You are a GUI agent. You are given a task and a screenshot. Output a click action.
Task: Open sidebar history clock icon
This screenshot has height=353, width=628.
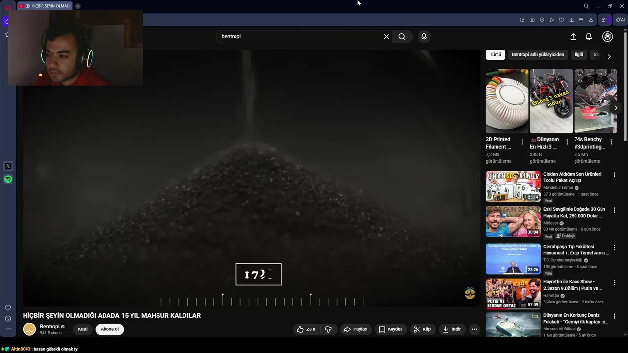tap(8, 319)
